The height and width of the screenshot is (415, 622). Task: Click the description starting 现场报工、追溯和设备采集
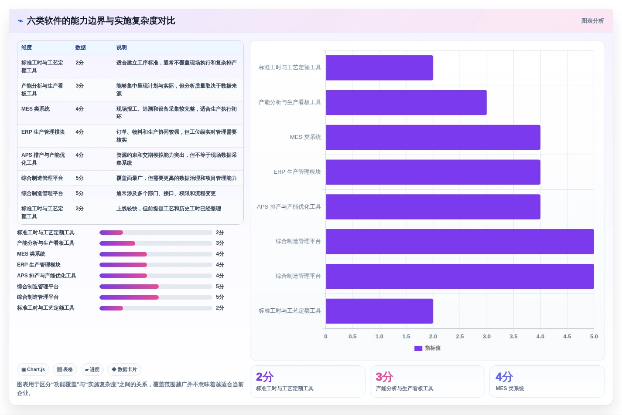tap(177, 113)
